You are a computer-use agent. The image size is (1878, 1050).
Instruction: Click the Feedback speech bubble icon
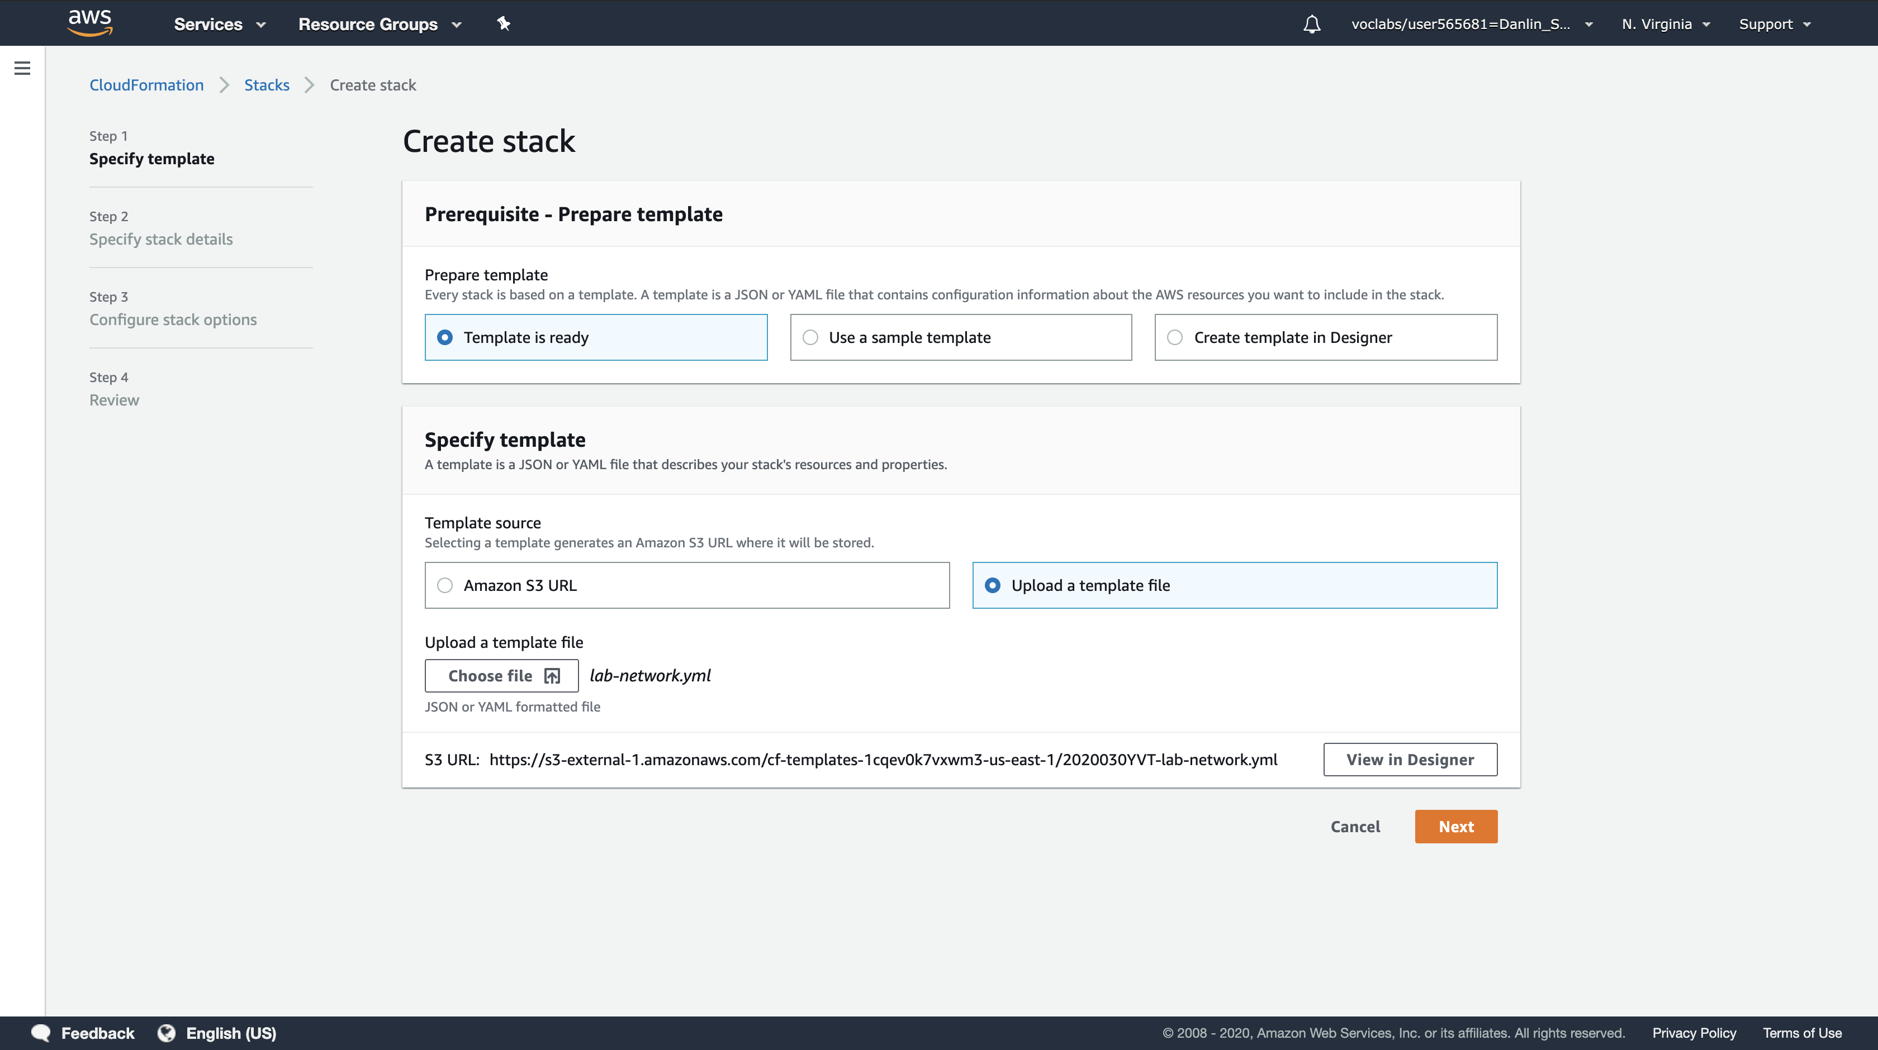41,1033
